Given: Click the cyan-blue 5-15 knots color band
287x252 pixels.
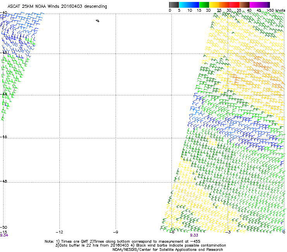Looking at the screenshot, I should click(x=189, y=5).
